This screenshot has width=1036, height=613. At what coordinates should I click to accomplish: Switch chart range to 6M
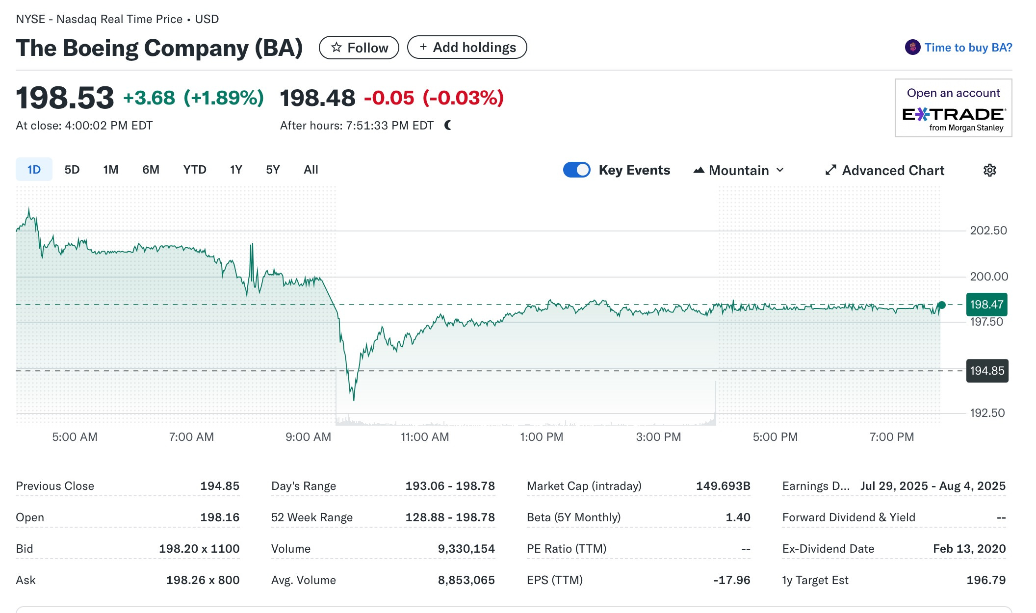pos(151,170)
